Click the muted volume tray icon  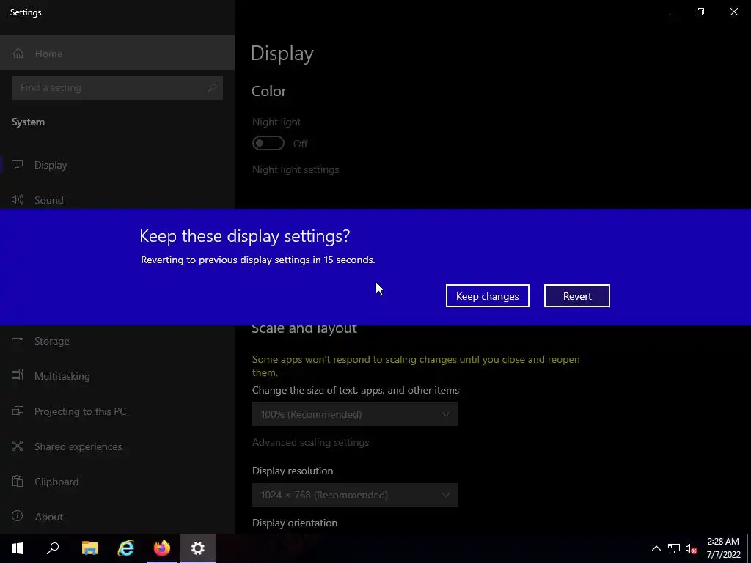pyautogui.click(x=691, y=548)
